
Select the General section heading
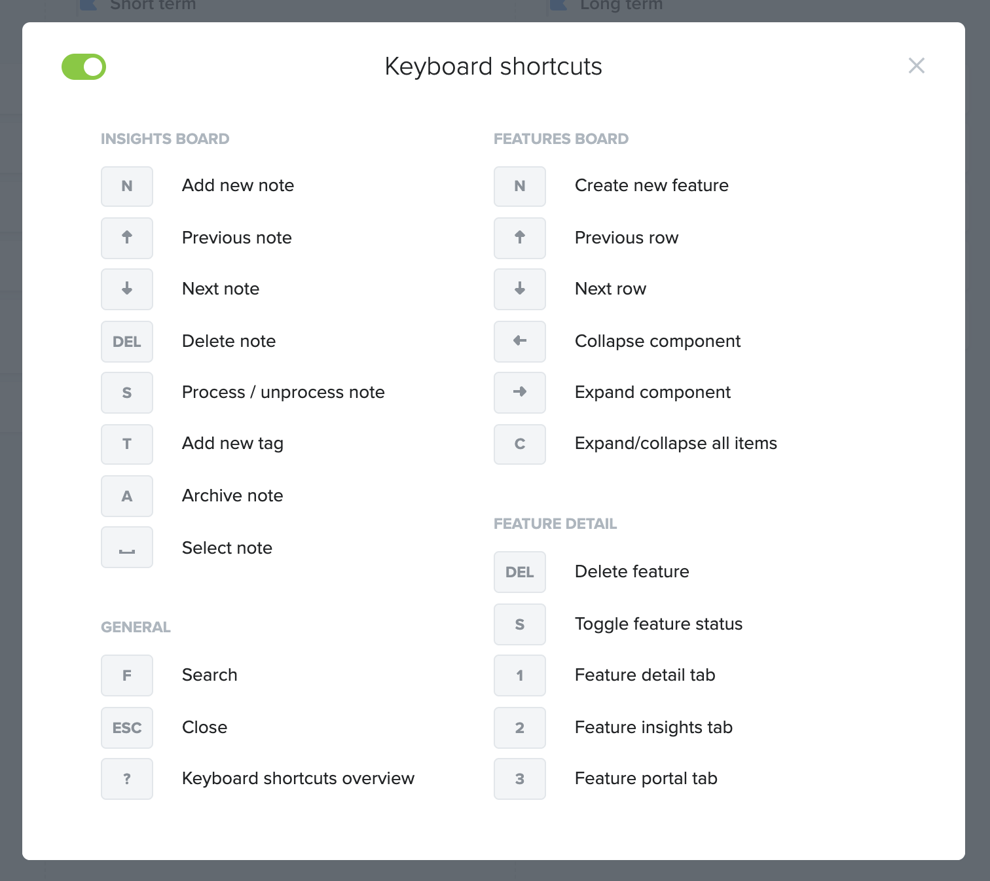136,627
